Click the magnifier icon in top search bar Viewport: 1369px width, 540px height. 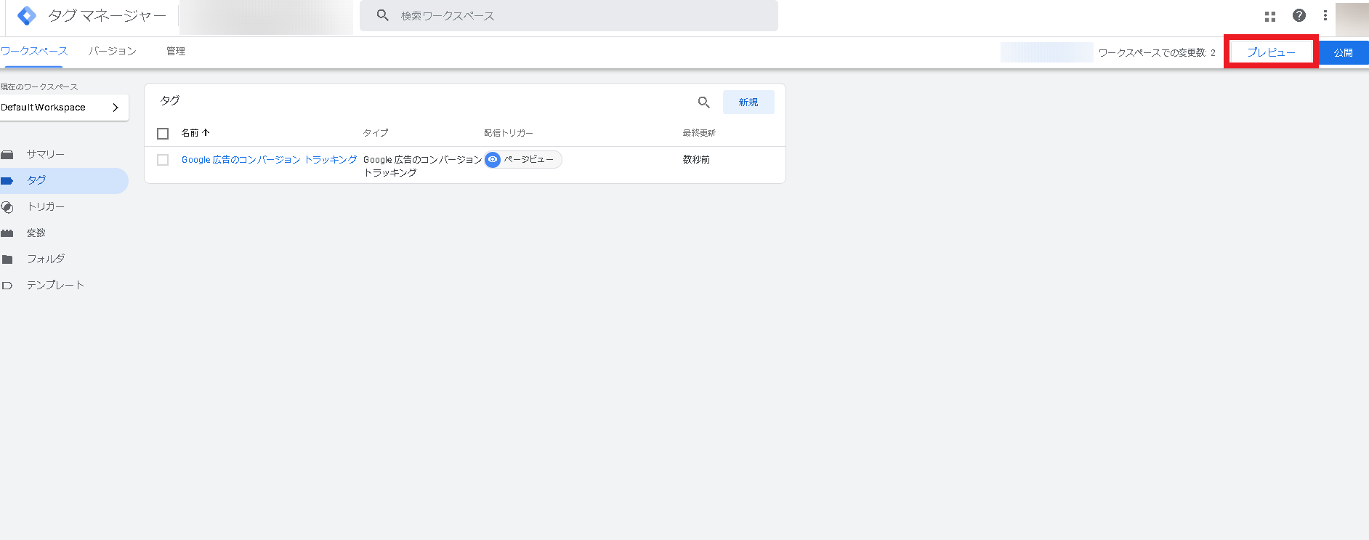point(383,15)
